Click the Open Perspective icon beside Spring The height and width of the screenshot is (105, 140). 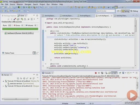pos(118,11)
